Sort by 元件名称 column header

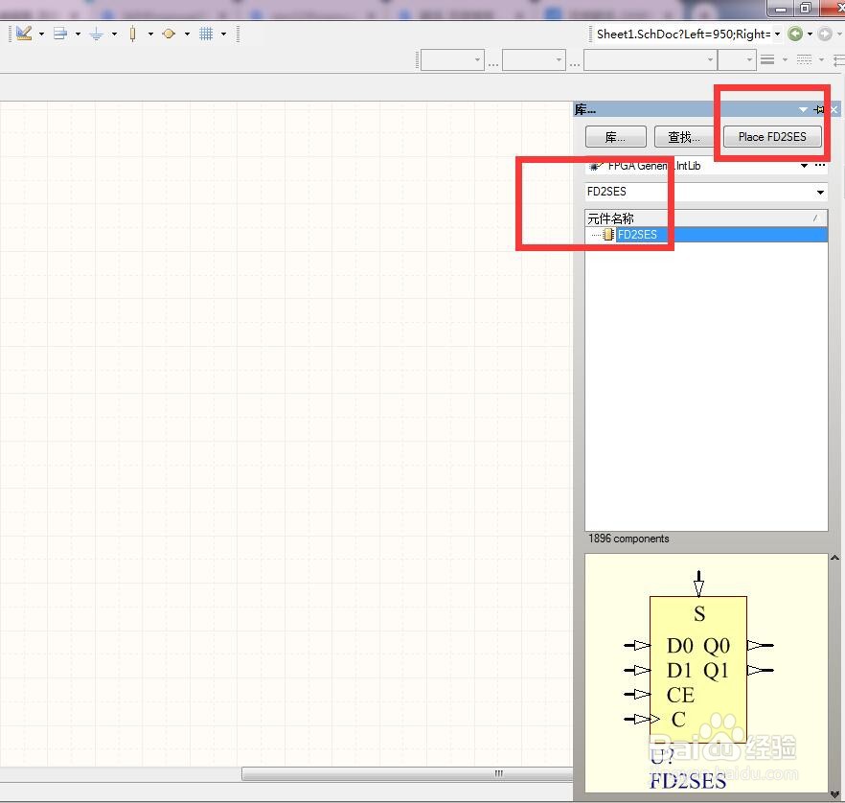click(706, 218)
